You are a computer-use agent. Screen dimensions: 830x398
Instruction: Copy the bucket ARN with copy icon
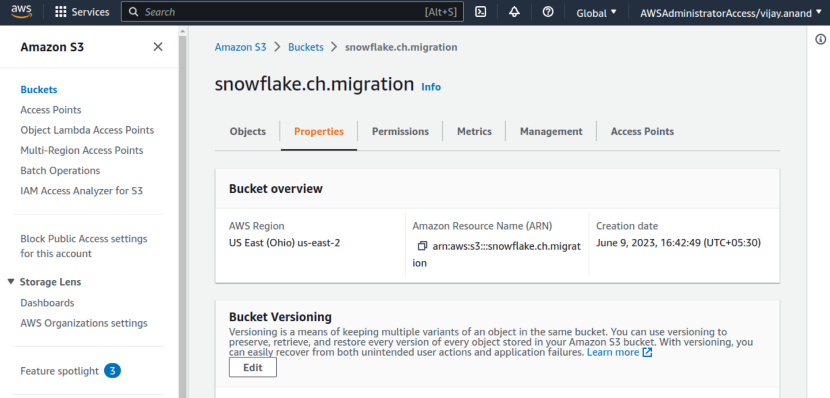click(x=423, y=246)
